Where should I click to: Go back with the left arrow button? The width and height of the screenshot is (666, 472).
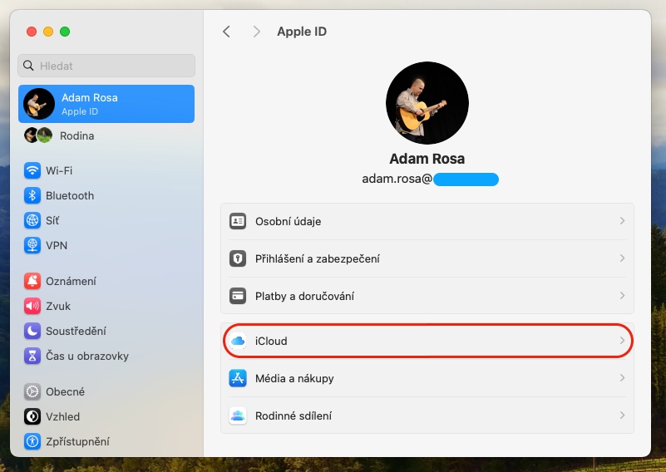(226, 32)
